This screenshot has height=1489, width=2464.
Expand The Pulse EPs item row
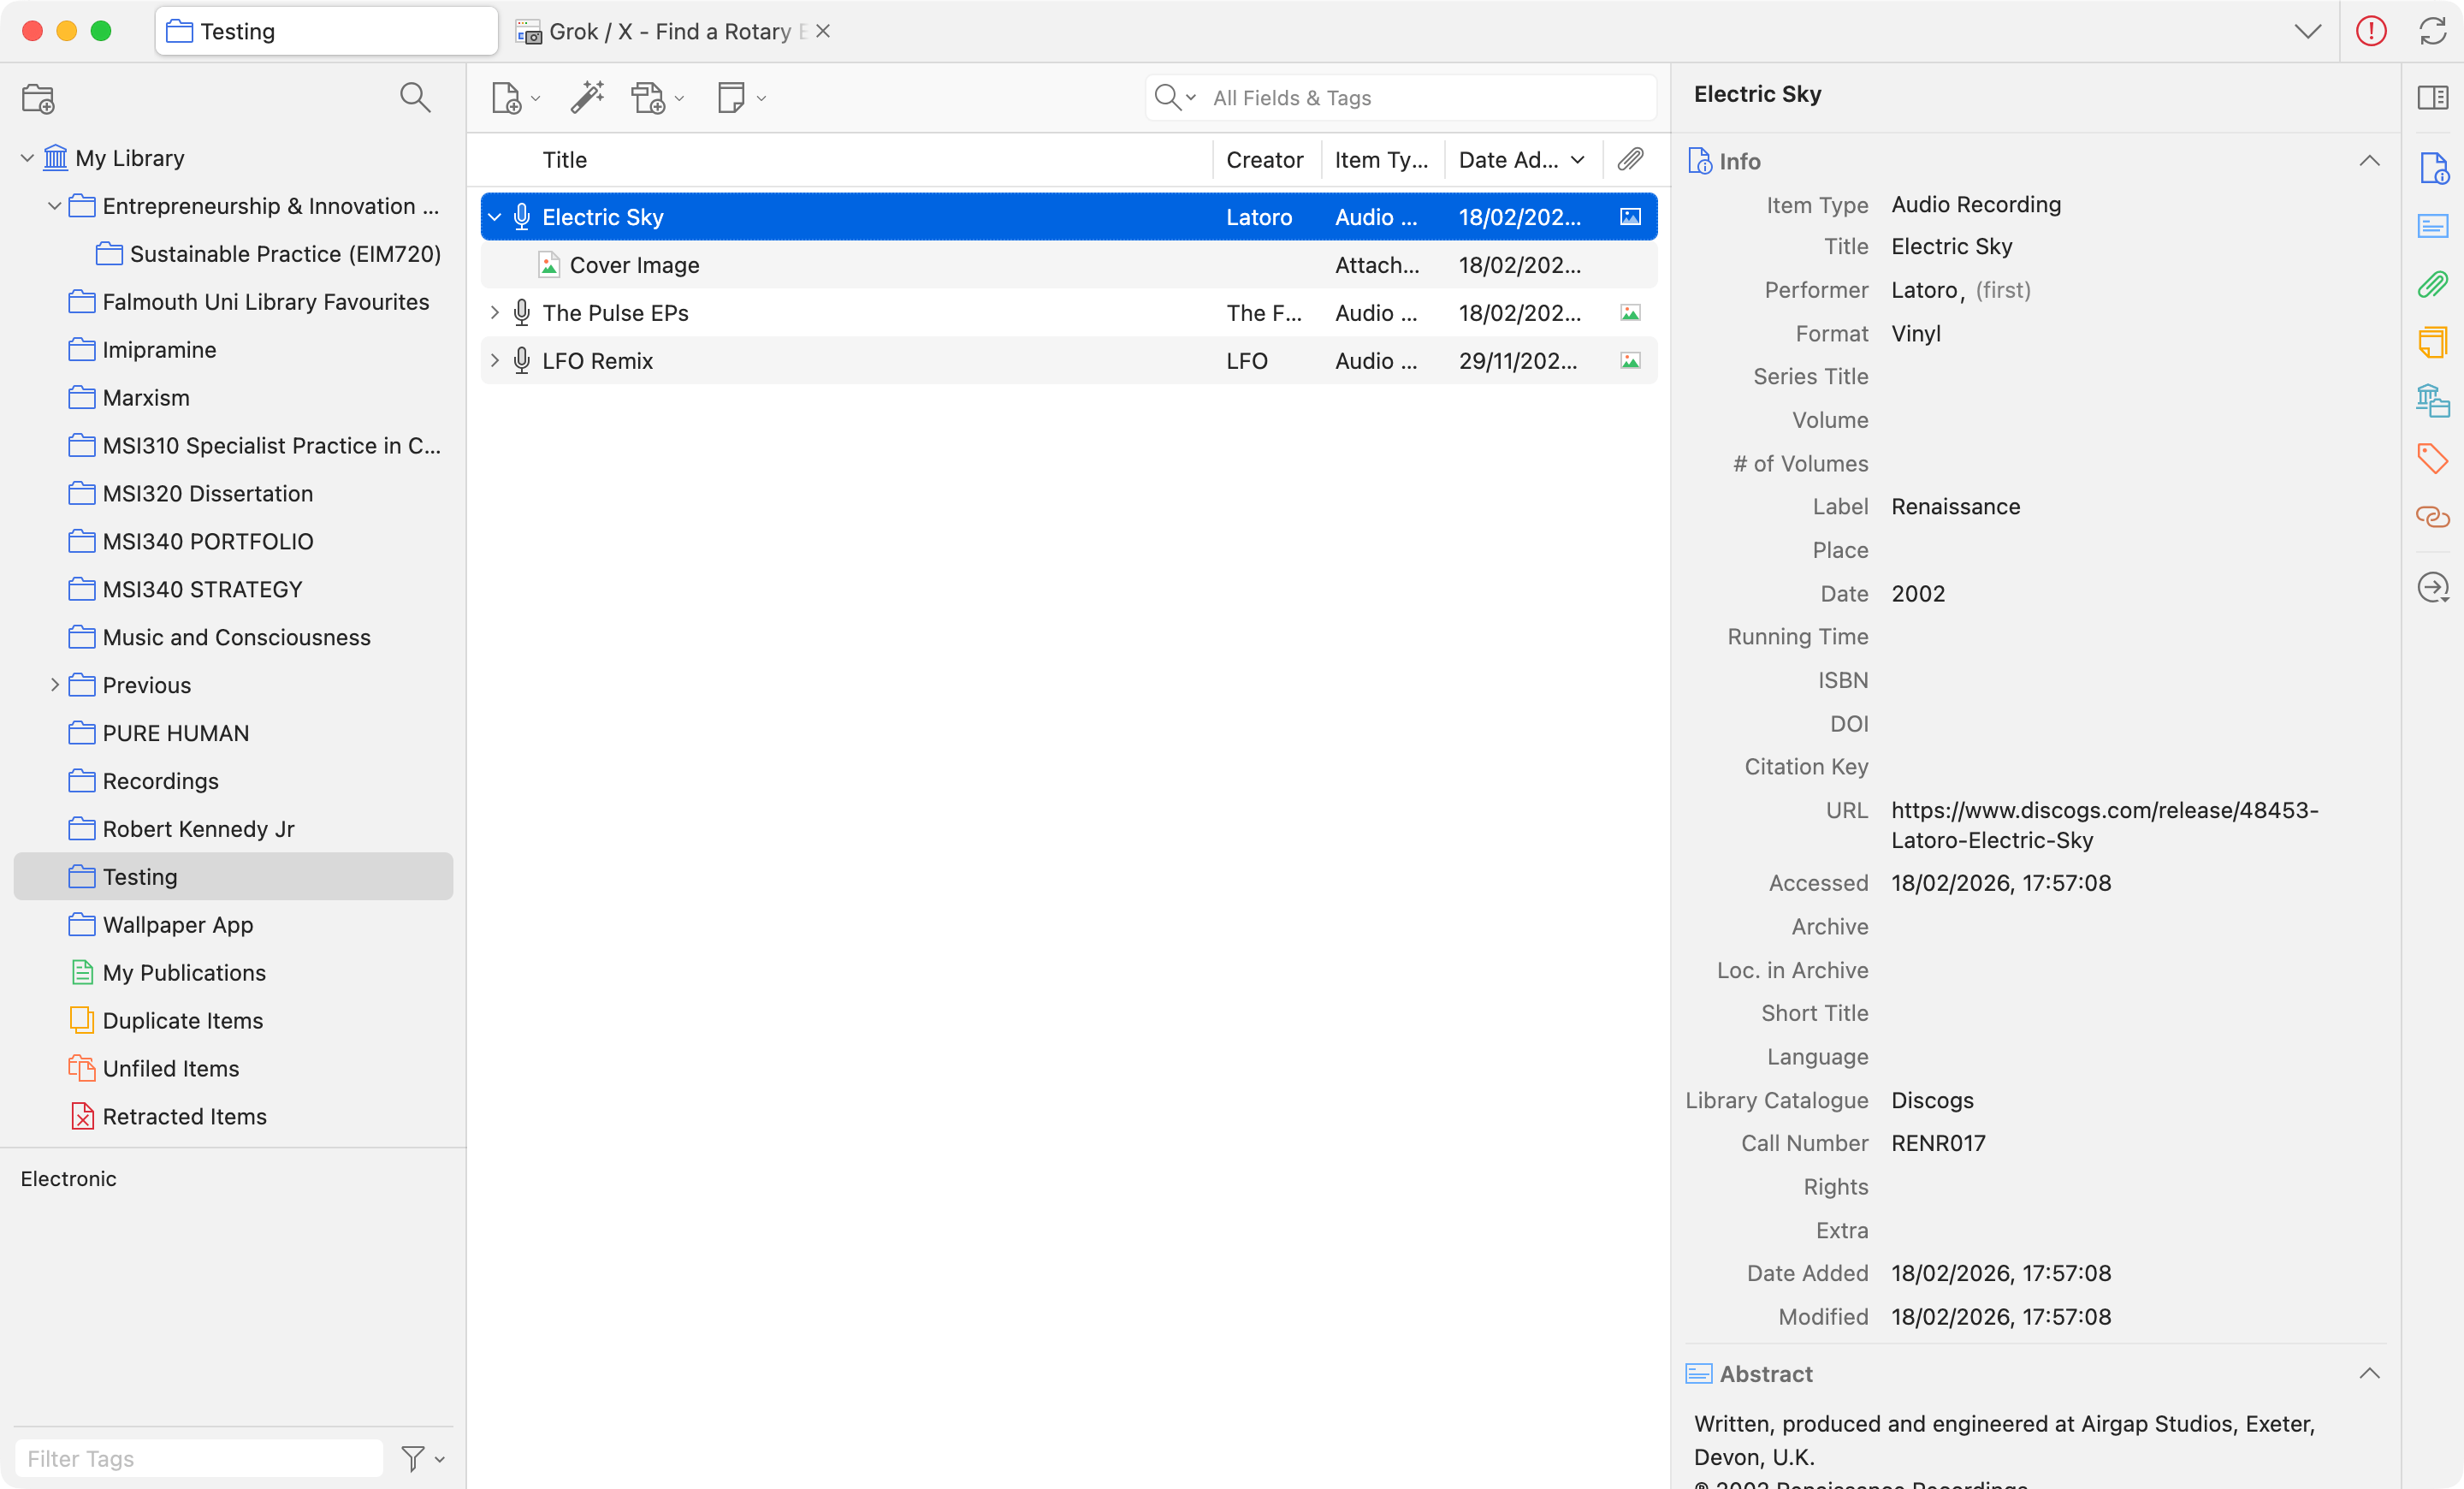tap(494, 313)
